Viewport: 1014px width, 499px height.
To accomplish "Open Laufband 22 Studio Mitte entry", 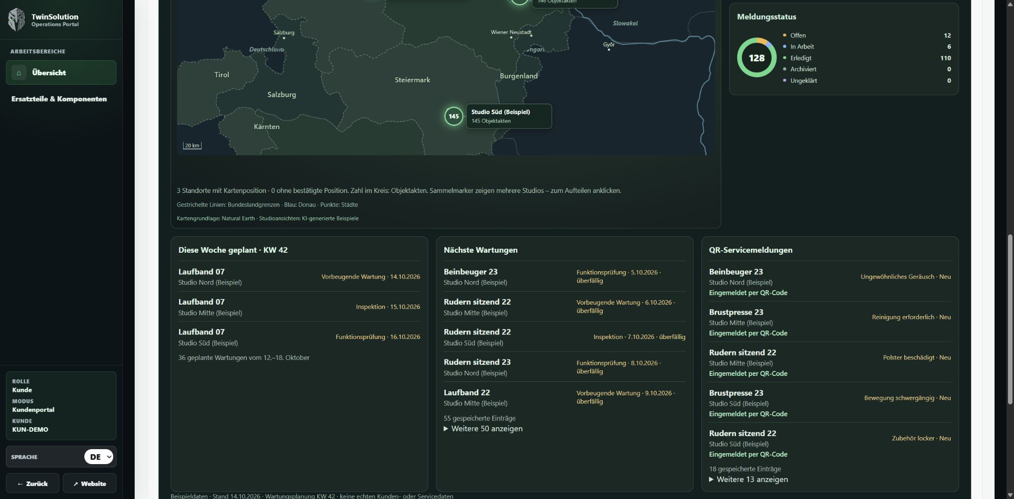I will pyautogui.click(x=565, y=397).
